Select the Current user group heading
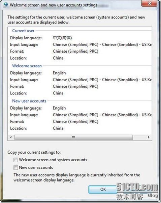This screenshot has height=203, width=161. coord(23,31)
